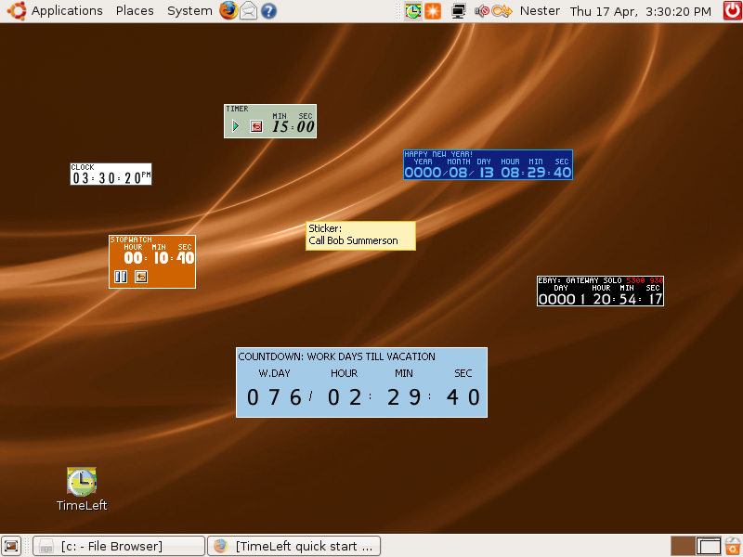
Task: Click the Timer value 15:00
Action: click(x=293, y=126)
